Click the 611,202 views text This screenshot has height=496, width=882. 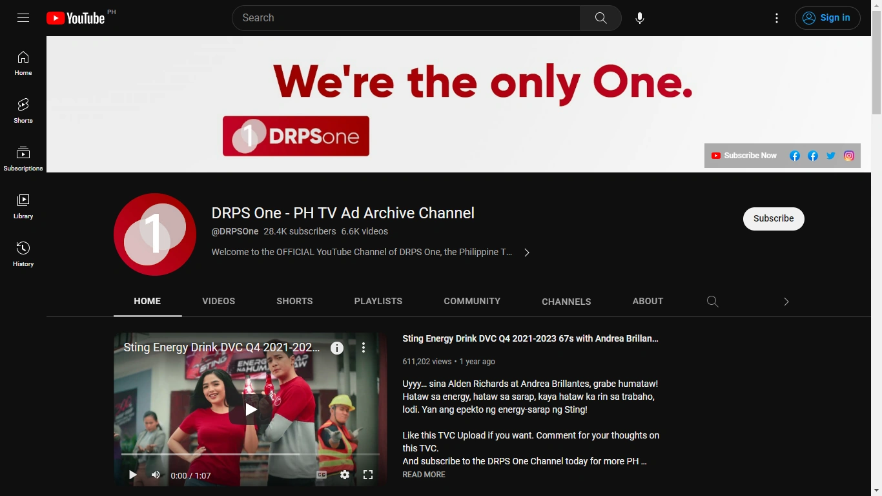pos(427,362)
